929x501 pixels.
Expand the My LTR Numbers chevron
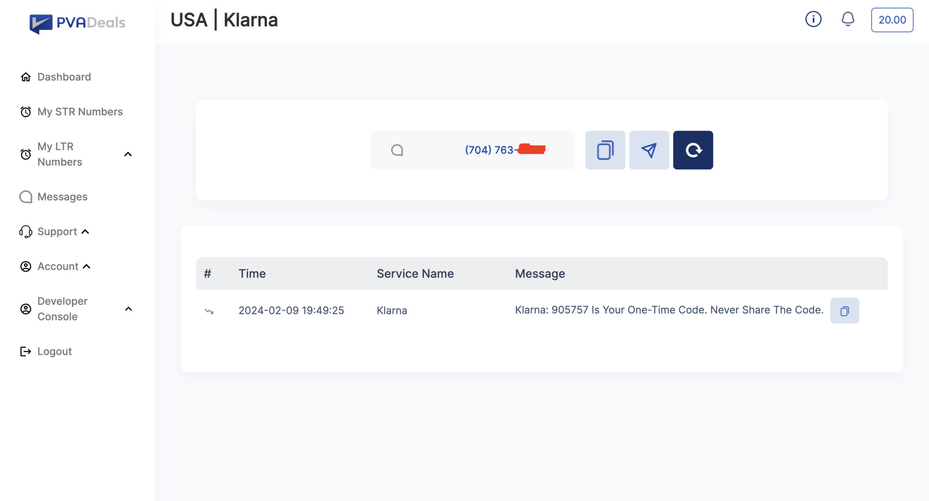[128, 154]
